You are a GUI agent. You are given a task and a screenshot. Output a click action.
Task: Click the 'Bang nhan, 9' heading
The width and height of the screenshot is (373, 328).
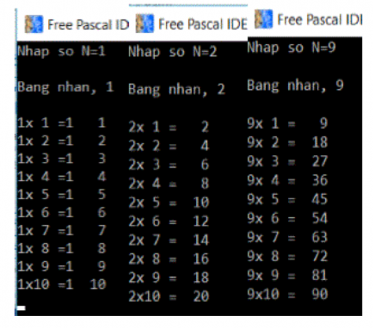point(295,85)
